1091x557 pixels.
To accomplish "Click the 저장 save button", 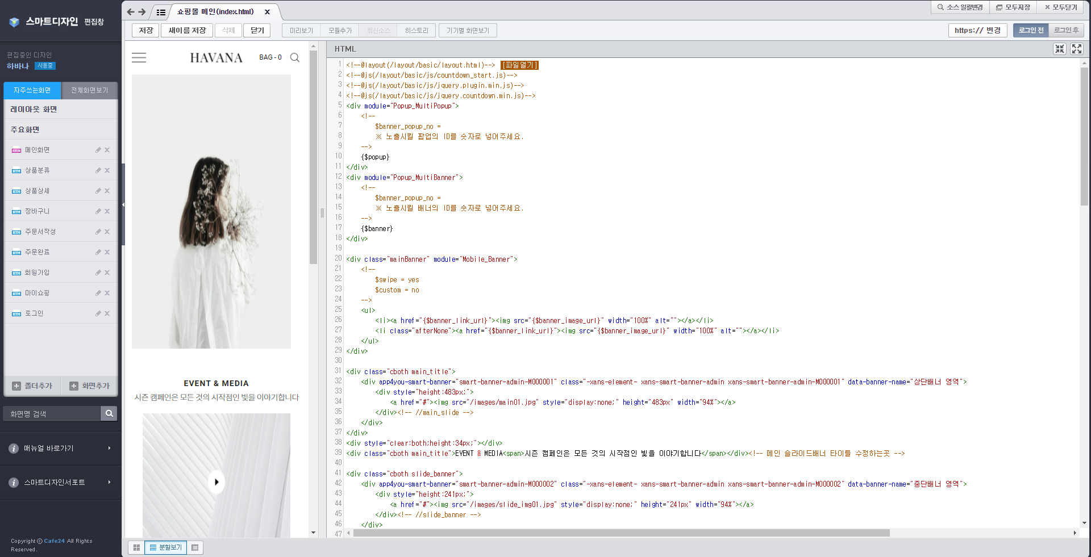I will pos(146,30).
